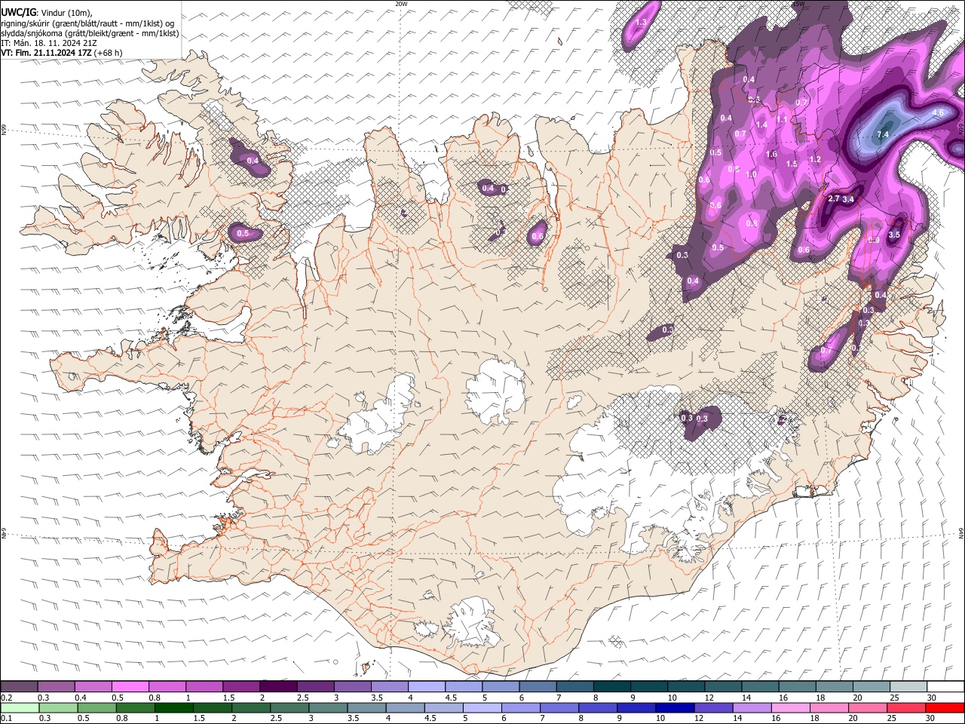Viewport: 965px width, 724px height.
Task: Select the white snow legend swatch after 30
Action: point(945,687)
